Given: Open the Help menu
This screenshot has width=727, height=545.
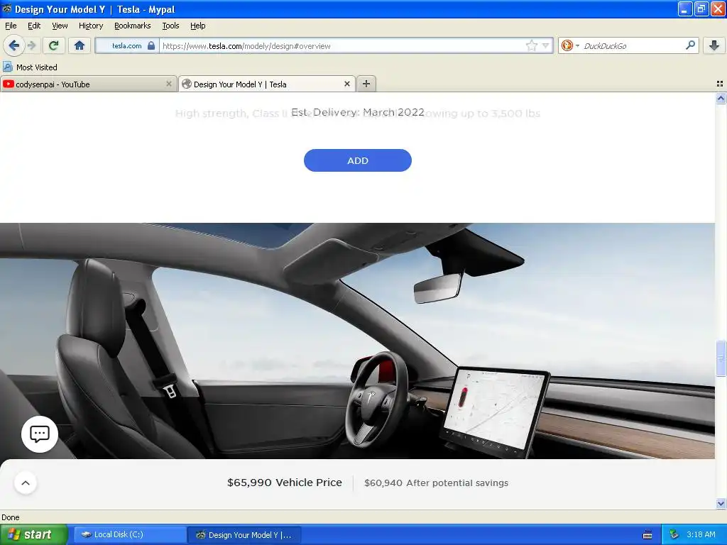Looking at the screenshot, I should pyautogui.click(x=198, y=26).
